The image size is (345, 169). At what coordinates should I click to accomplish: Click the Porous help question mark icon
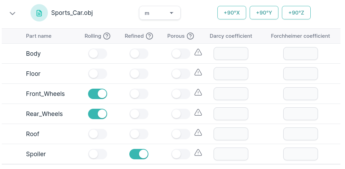pyautogui.click(x=190, y=36)
